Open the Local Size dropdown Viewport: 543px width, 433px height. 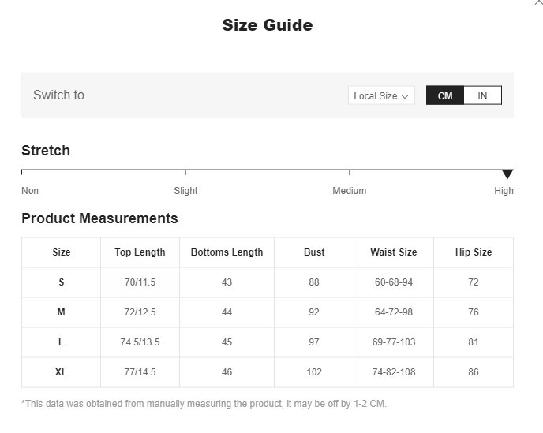pos(381,95)
